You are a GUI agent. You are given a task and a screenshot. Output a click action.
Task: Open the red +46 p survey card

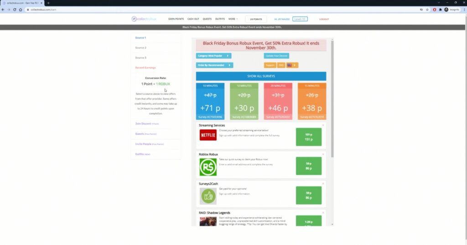pyautogui.click(x=278, y=102)
